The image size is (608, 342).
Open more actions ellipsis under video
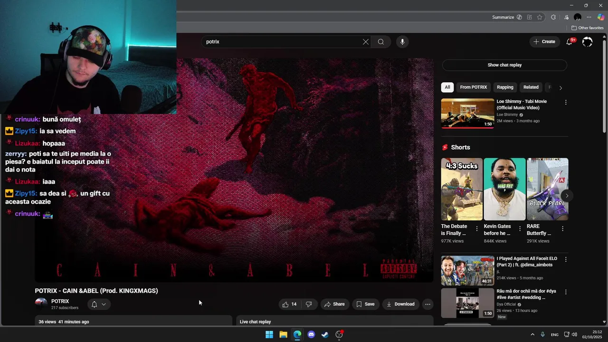[427, 304]
